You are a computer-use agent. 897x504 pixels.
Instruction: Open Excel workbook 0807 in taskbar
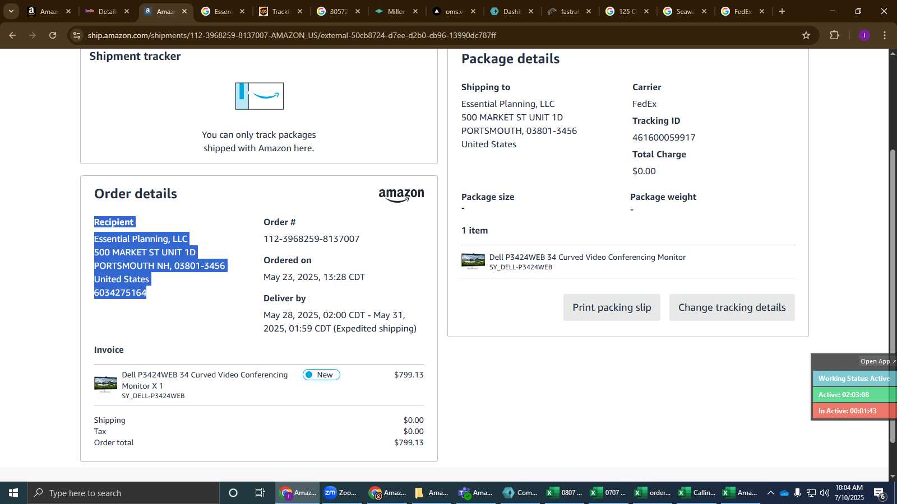(x=564, y=493)
